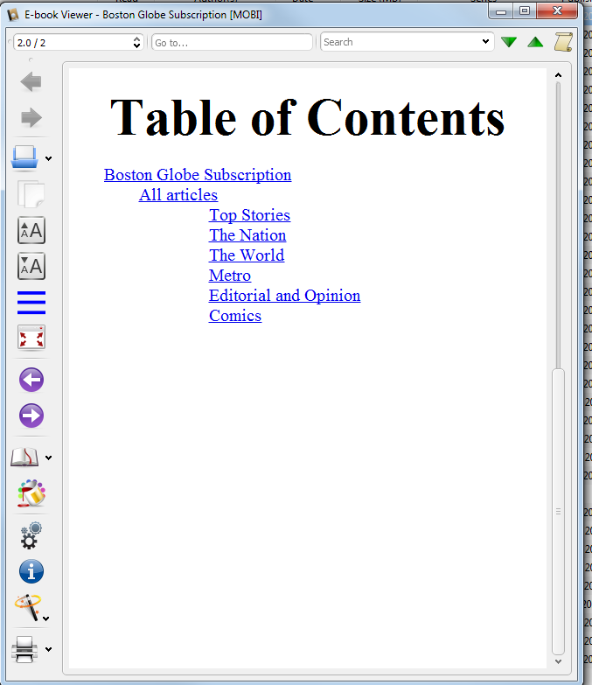Minimize the E-book Viewer window
592x685 pixels.
(501, 10)
